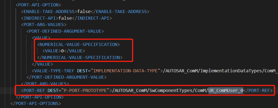
Task: Click the opening PORT-API-OPTION tag
Action: tap(38, 5)
